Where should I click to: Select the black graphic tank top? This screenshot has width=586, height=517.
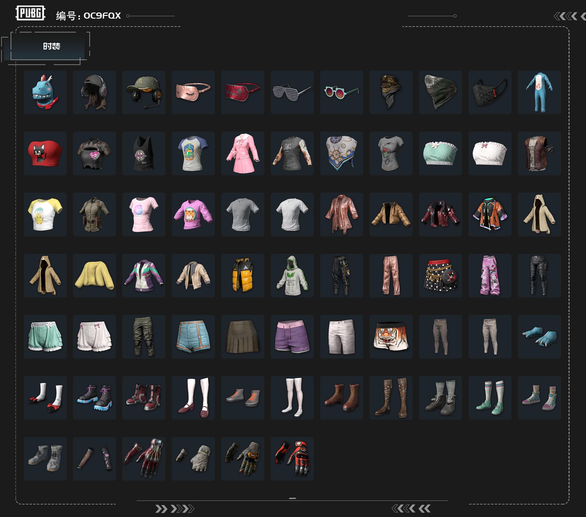tap(144, 153)
